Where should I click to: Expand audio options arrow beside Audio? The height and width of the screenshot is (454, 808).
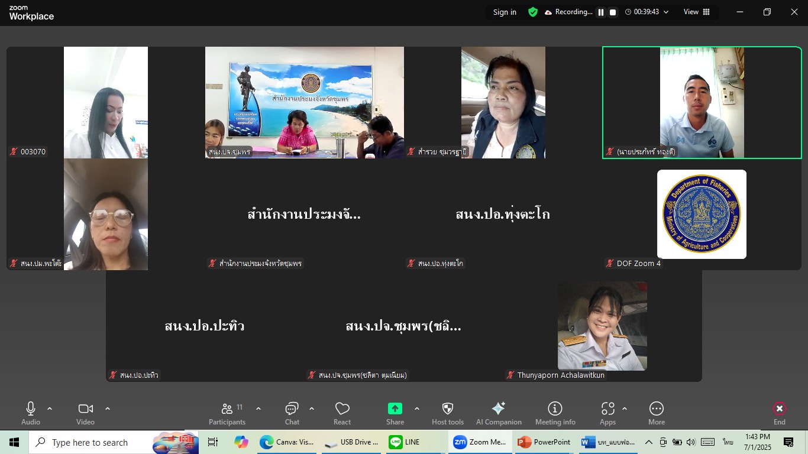click(x=50, y=408)
